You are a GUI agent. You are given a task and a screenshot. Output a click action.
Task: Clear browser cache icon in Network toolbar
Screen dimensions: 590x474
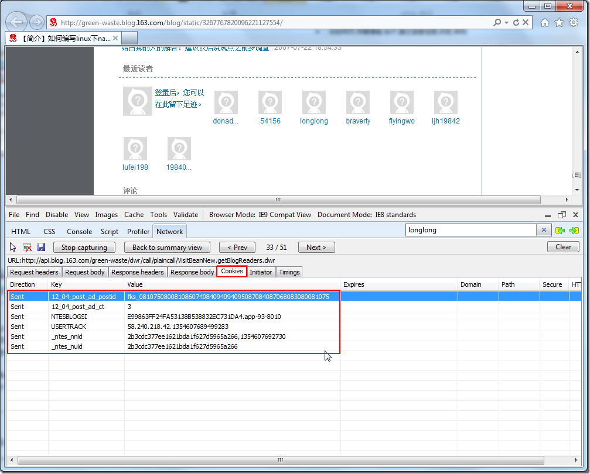coord(27,247)
